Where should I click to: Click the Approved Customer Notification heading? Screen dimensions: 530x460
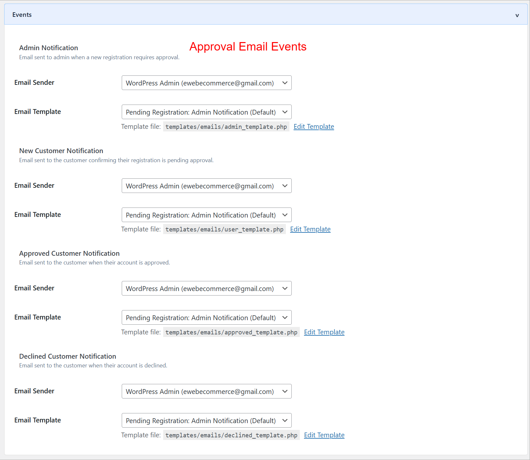(69, 253)
